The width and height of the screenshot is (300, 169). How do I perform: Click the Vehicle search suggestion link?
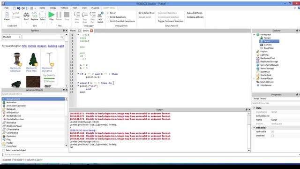pyautogui.click(x=32, y=46)
